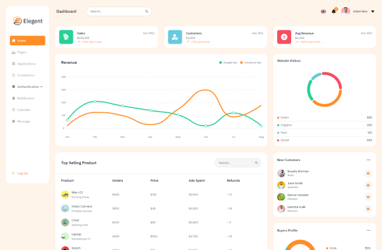Viewport: 382px width, 250px height.
Task: Send mail to Rosalie Ehrman
Action: coord(367,173)
